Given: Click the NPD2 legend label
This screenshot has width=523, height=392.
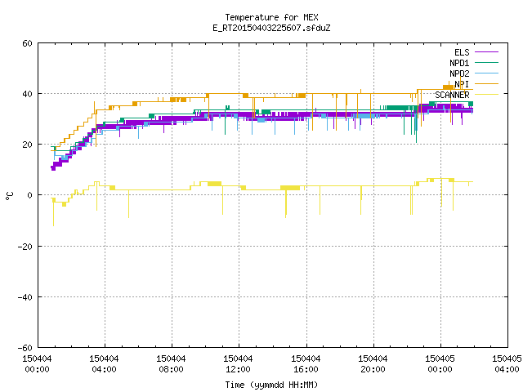Looking at the screenshot, I should (x=459, y=73).
